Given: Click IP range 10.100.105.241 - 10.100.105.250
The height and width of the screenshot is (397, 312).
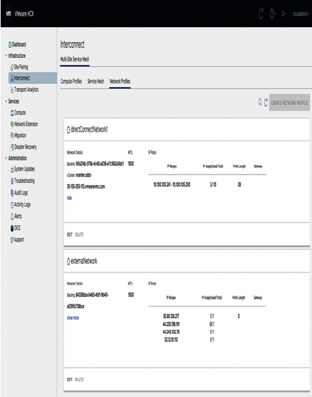Looking at the screenshot, I should tap(172, 185).
